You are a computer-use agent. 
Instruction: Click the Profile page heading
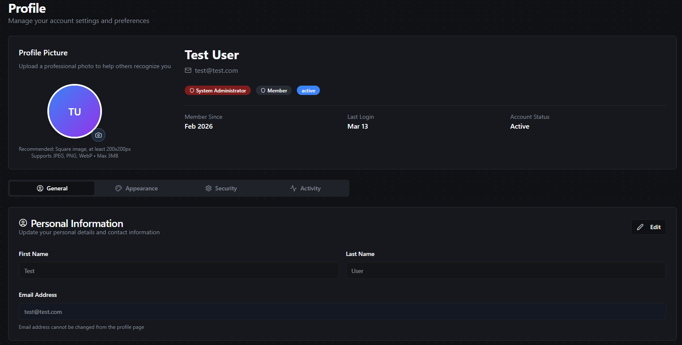click(x=27, y=9)
